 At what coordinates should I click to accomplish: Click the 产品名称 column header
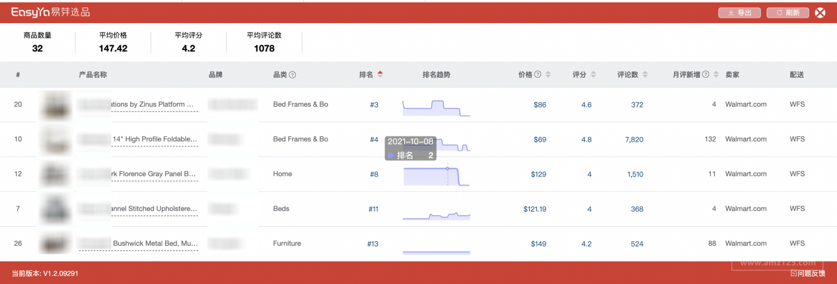92,75
